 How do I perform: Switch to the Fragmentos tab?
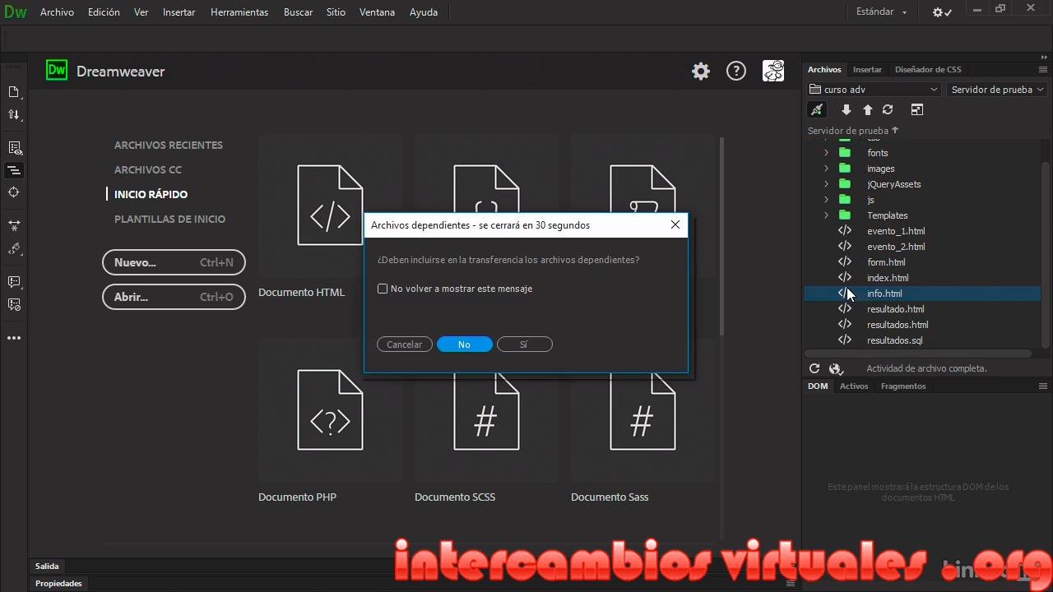(x=903, y=386)
